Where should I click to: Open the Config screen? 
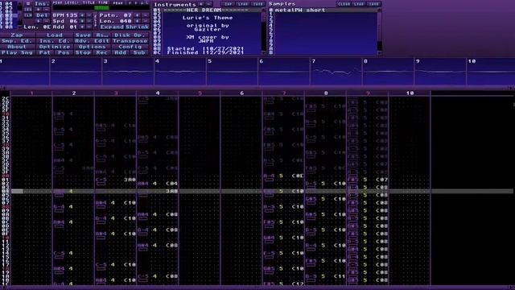click(130, 47)
